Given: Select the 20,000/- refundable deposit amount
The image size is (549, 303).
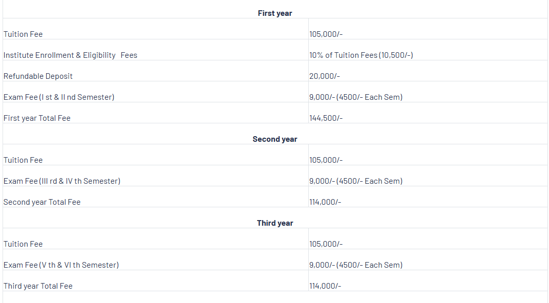Looking at the screenshot, I should pos(325,76).
